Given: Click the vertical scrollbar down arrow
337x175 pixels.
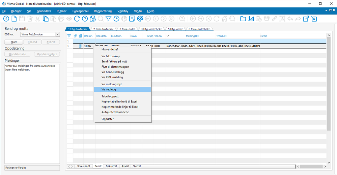Looking at the screenshot, I should [329, 163].
